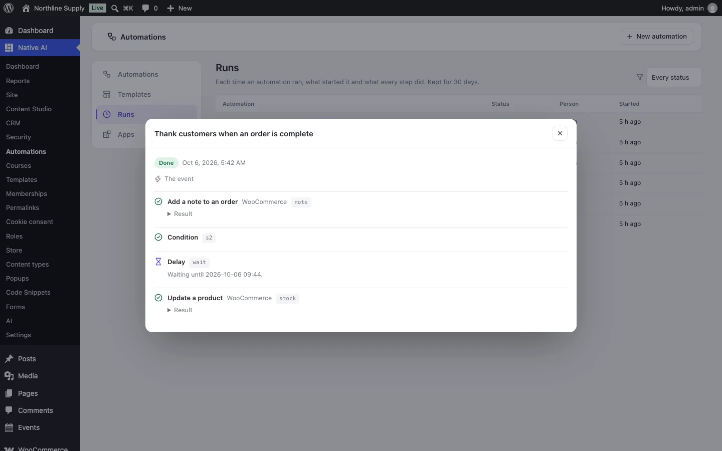Click the Automations header icon
This screenshot has height=451, width=722.
112,37
